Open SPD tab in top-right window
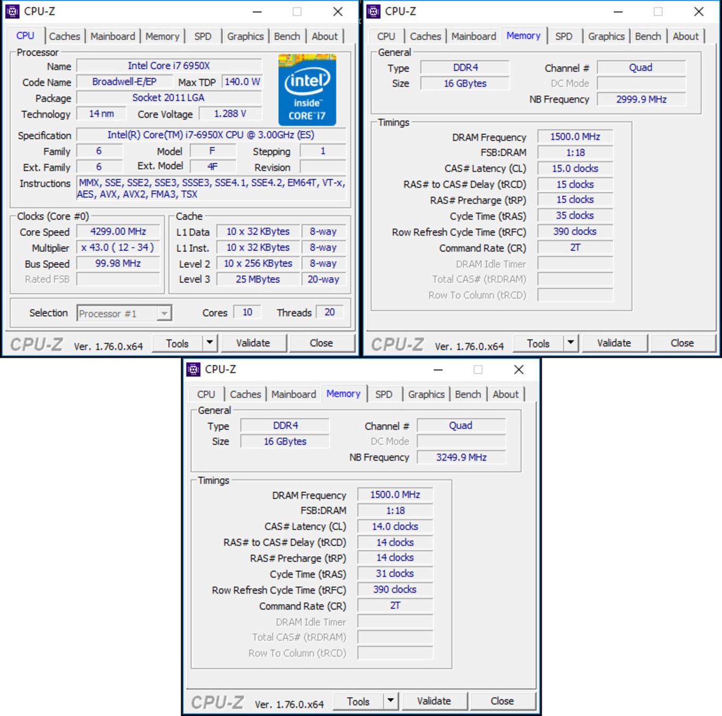 [x=564, y=36]
